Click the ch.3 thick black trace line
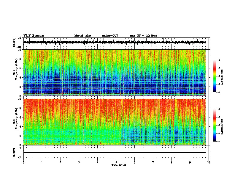 point(152,152)
